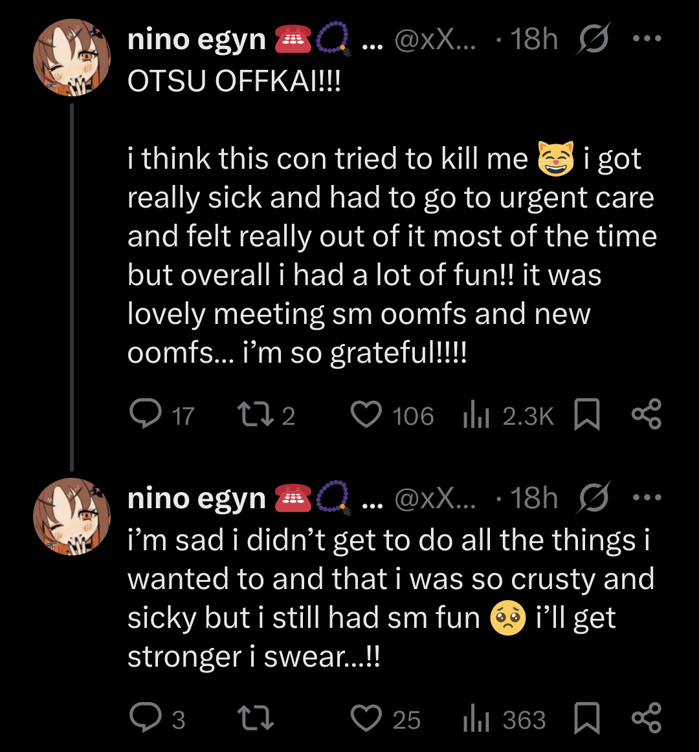Open nino egyn's avatar on first tweet
Screen dimensions: 699x752
tap(72, 58)
